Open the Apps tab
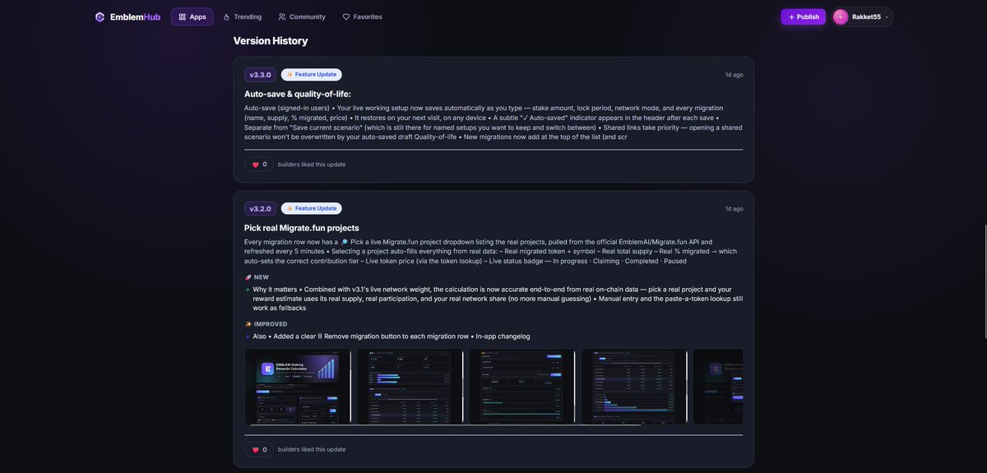This screenshot has width=987, height=473. tap(192, 16)
